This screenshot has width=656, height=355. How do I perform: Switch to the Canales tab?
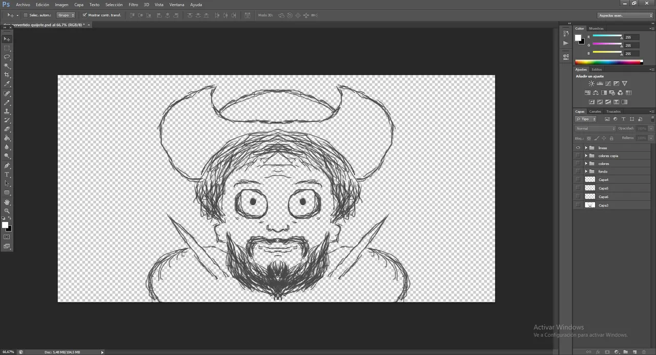(595, 111)
